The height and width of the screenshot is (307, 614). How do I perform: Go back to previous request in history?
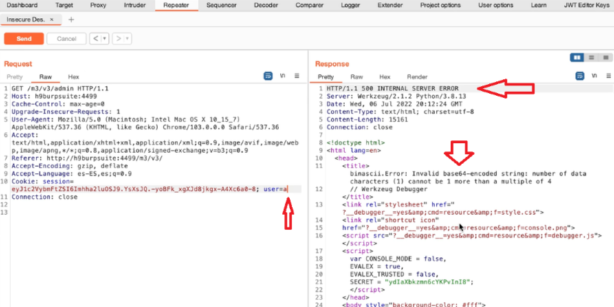point(96,38)
